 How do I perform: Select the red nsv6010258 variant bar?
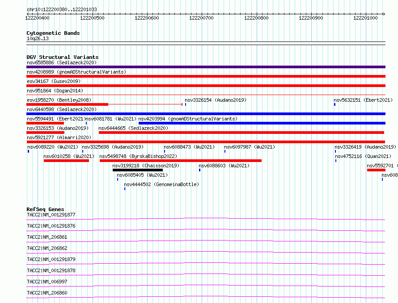(x=66, y=161)
